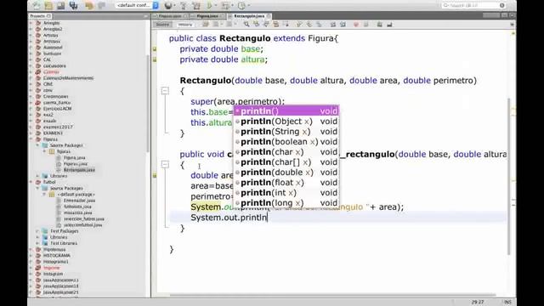Collapse the Figuras project tree node
The height and width of the screenshot is (306, 544).
tap(31, 139)
